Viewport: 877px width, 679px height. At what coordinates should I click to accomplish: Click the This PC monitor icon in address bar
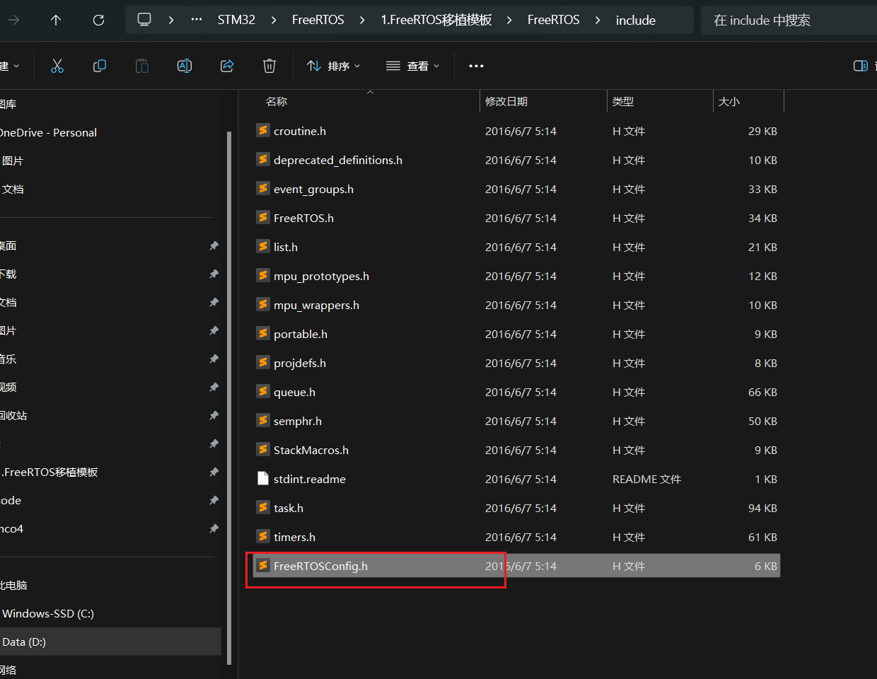[x=144, y=20]
